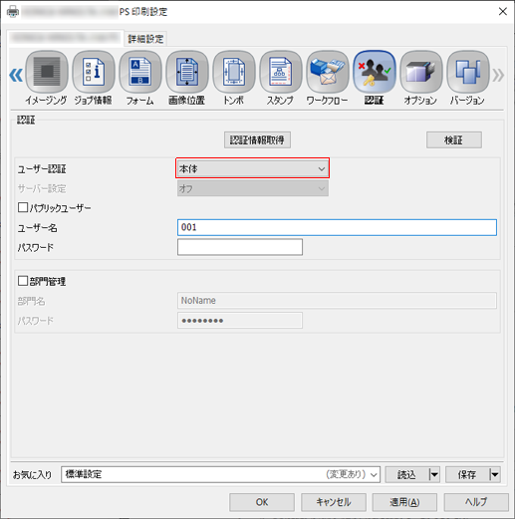Open the バージョン icon
Image resolution: width=515 pixels, height=519 pixels.
(x=468, y=72)
